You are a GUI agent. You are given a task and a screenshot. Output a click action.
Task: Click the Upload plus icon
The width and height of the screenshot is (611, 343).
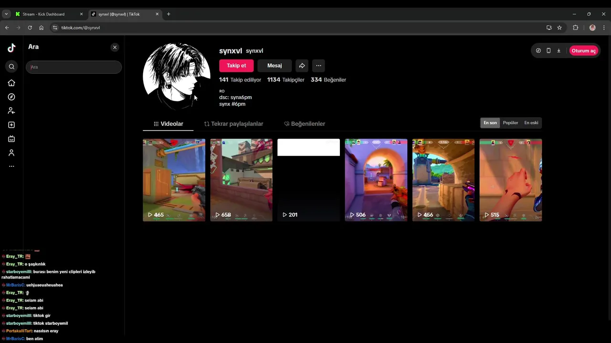[x=11, y=125]
